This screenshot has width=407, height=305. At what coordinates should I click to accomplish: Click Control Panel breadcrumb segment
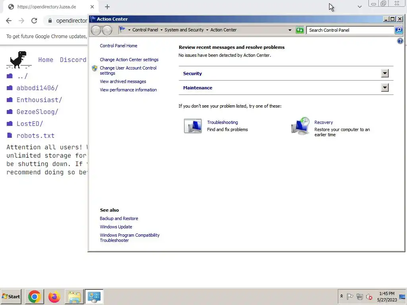coord(145,30)
